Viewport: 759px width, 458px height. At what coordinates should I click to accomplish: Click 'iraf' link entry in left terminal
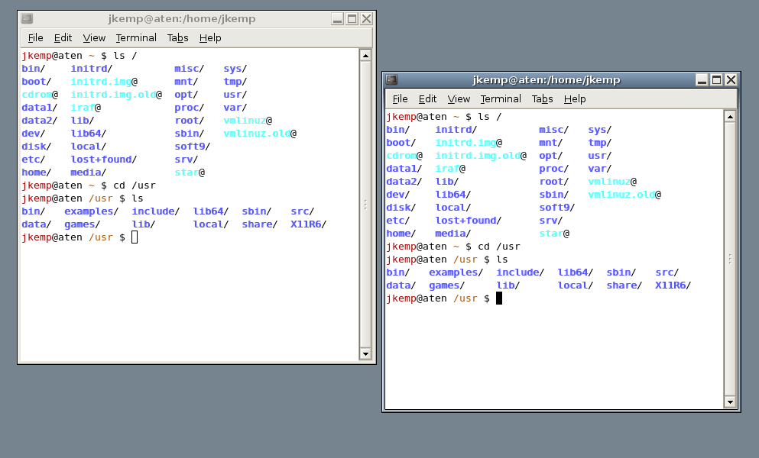(x=83, y=108)
